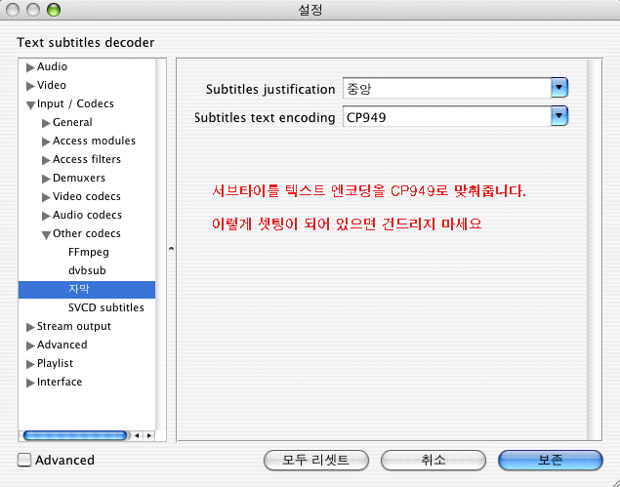Image resolution: width=620 pixels, height=487 pixels.
Task: Collapse the Other codecs group
Action: tap(46, 234)
